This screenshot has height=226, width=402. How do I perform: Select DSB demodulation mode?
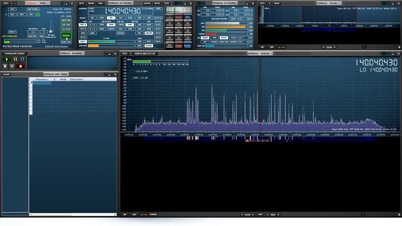130,18
